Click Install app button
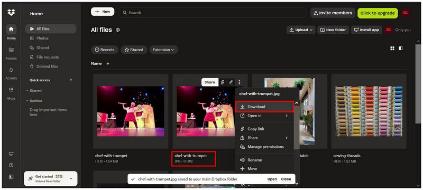Image resolution: width=423 pixels, height=190 pixels. (367, 30)
